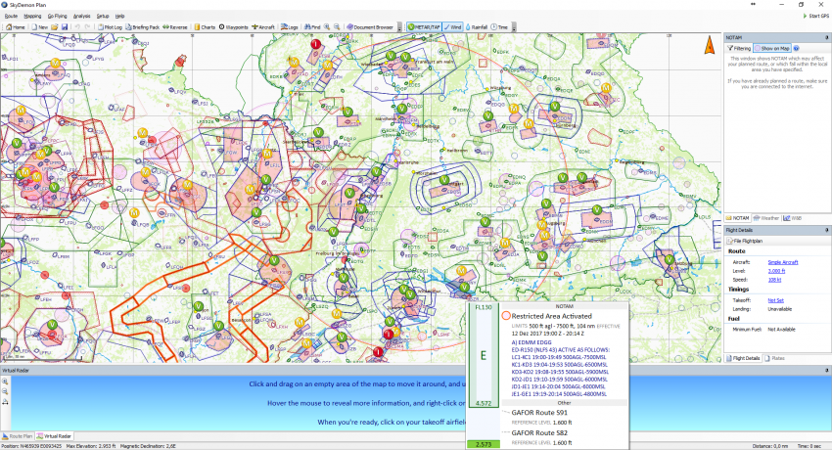Click the NOTAM panel help icon
Viewport: 832px width, 450px height.
tap(796, 48)
